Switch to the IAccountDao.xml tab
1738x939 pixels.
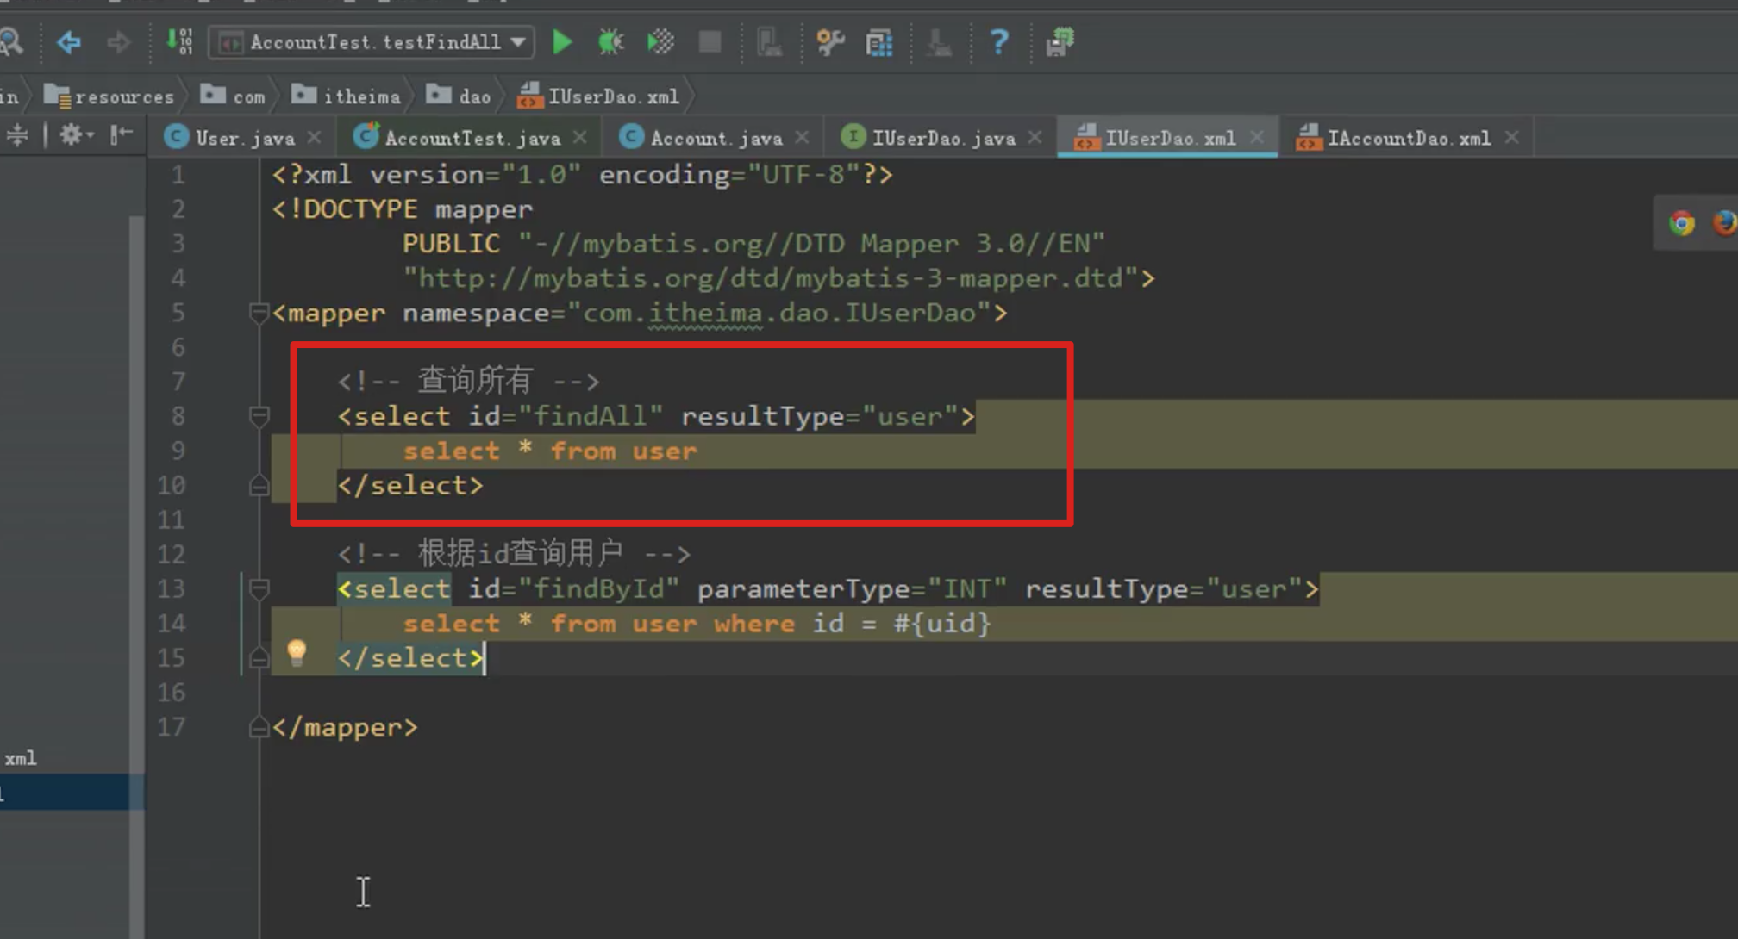click(1407, 138)
